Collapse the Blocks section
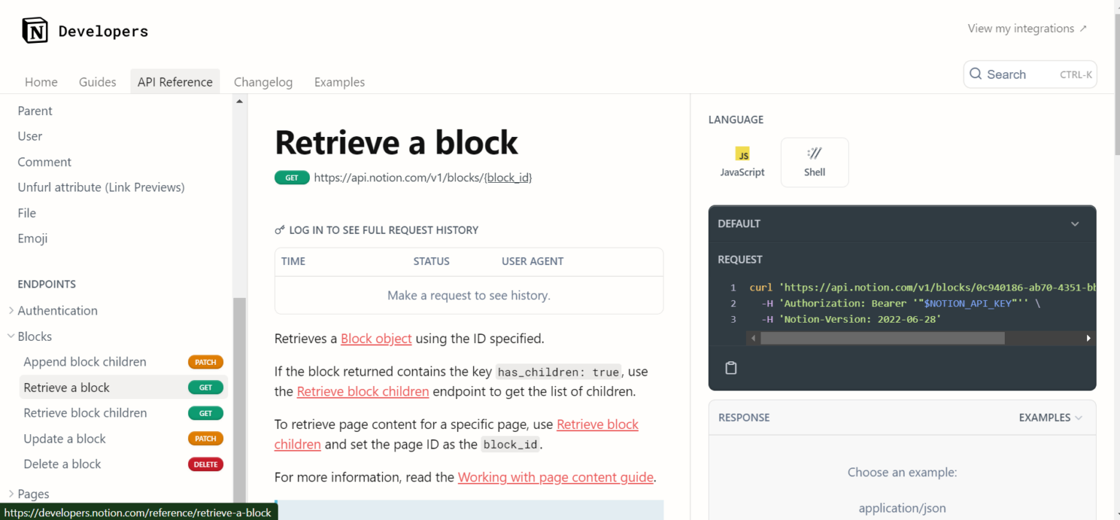 (x=11, y=336)
